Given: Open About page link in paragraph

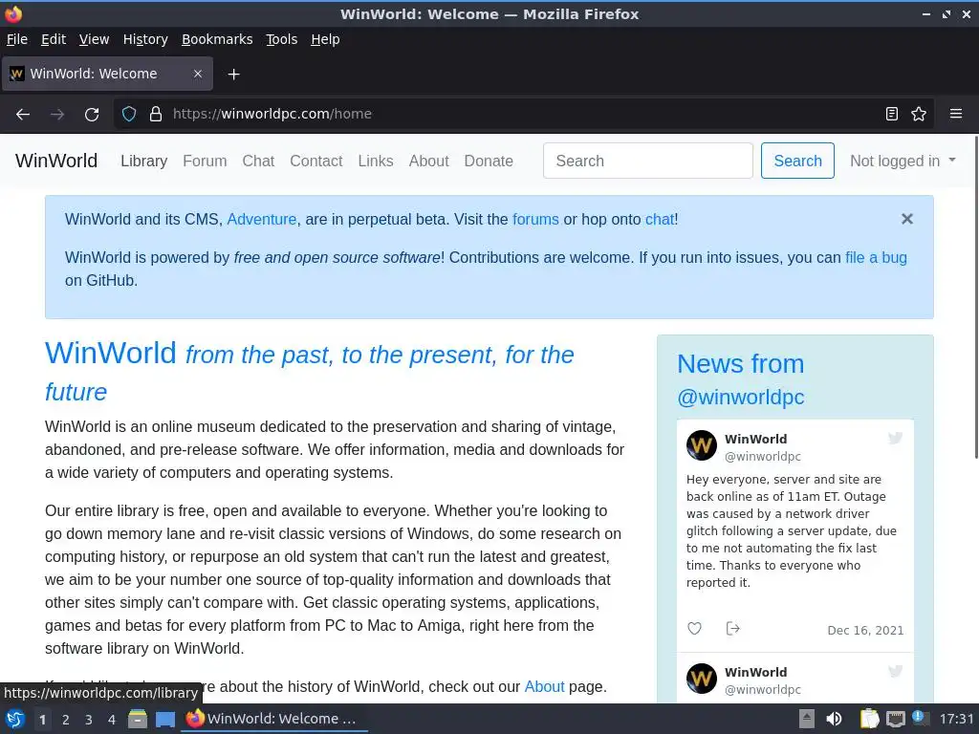Looking at the screenshot, I should click(544, 686).
